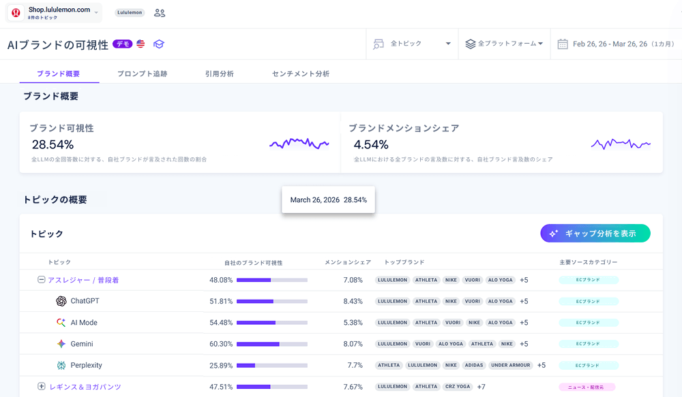This screenshot has width=682, height=397.
Task: Expand the レギンス＆ヨガパンツ topic row
Action: pyautogui.click(x=42, y=386)
